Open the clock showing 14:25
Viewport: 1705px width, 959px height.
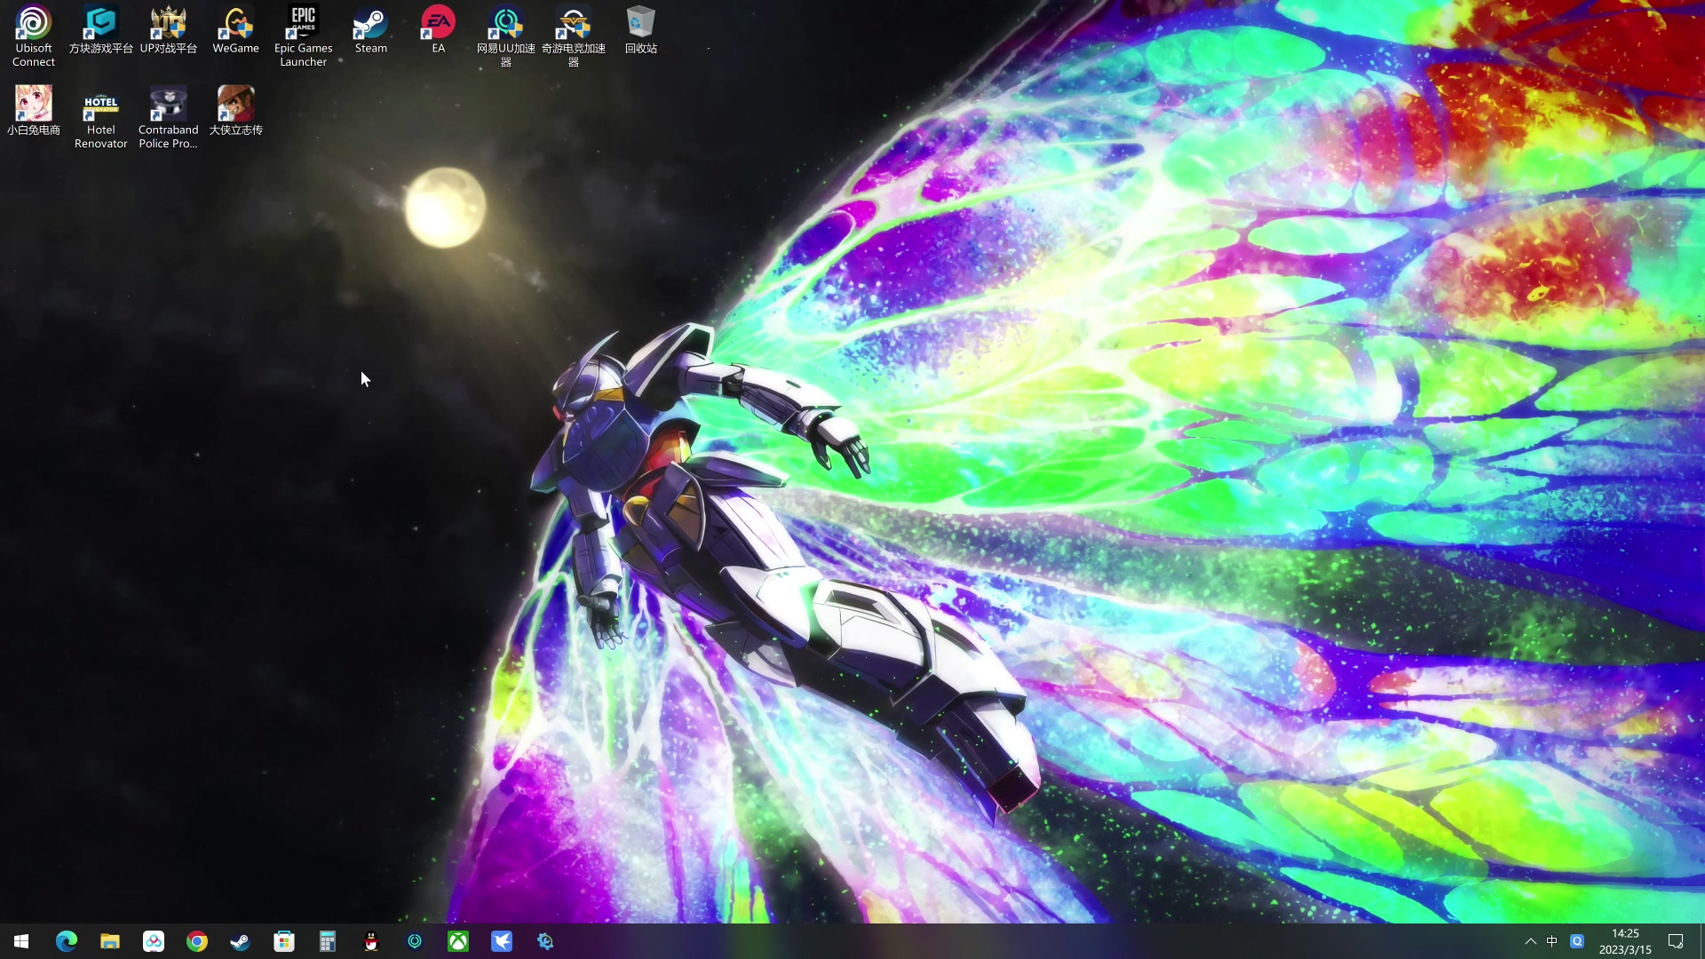point(1625,941)
